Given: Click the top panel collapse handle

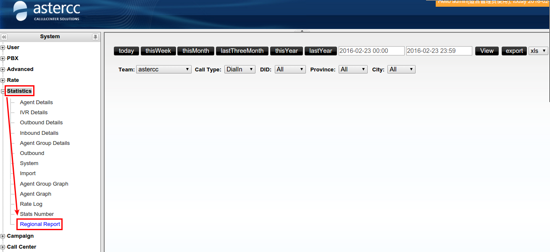Looking at the screenshot, I should click(302, 31).
